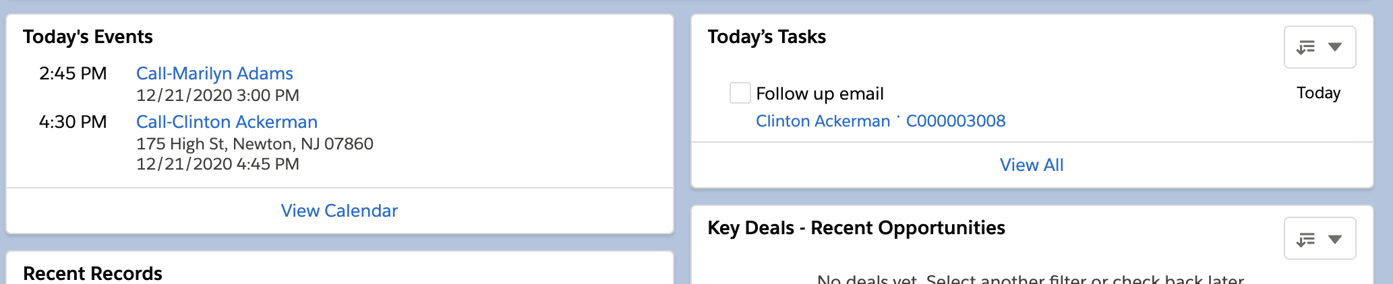Click the Today's Tasks card heading
1393x284 pixels.
767,37
